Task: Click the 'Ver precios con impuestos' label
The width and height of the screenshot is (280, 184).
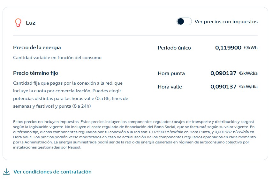Action: pos(226,22)
